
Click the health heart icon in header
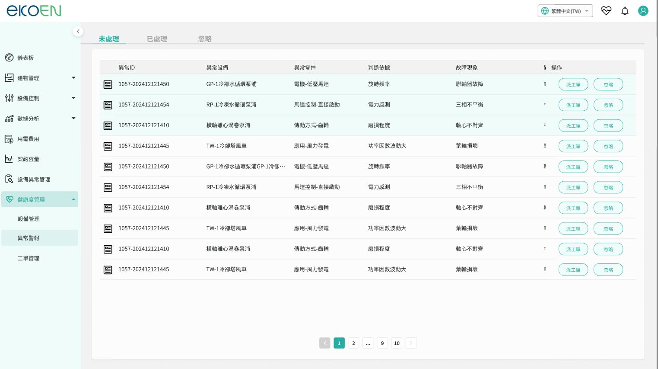[606, 11]
